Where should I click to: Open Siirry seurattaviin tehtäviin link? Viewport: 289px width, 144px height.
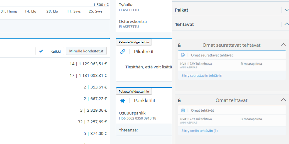click(x=202, y=76)
